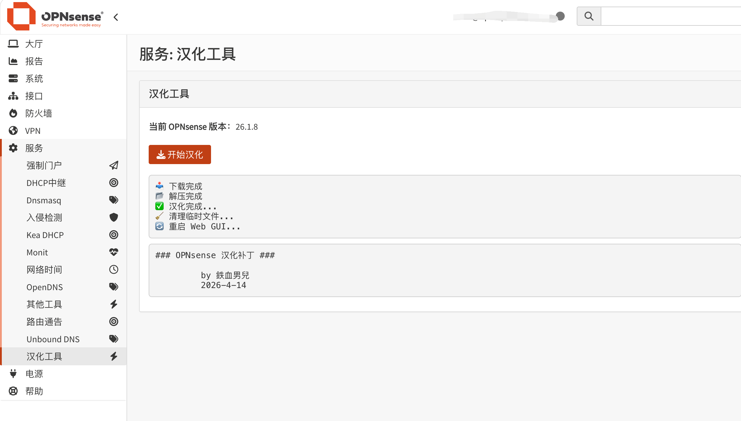Collapse the sidebar with the left chevron
This screenshot has height=421, width=741.
point(116,17)
